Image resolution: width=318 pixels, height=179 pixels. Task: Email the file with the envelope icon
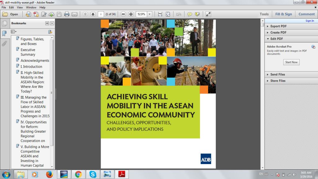pos(75,14)
